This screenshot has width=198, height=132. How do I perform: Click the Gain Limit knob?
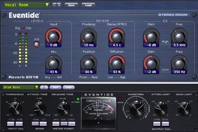pos(184,108)
